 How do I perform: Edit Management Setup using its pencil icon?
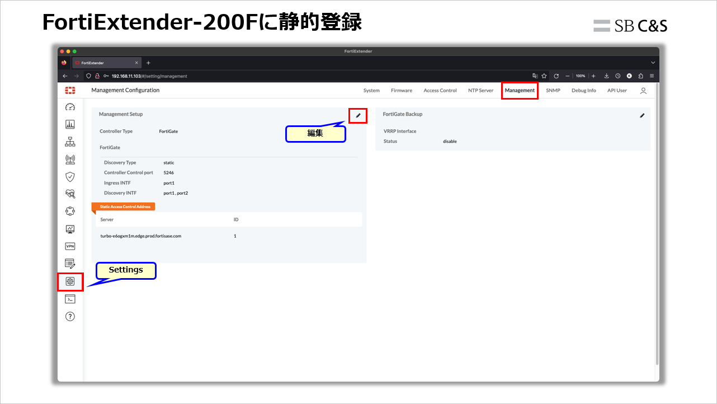357,115
